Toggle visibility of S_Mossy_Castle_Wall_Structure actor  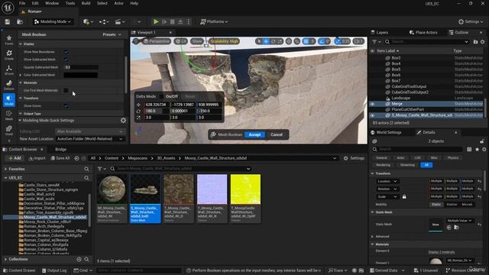(x=372, y=115)
